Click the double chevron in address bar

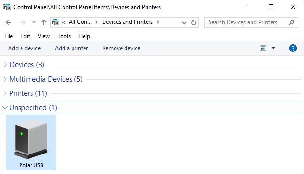[x=63, y=22]
